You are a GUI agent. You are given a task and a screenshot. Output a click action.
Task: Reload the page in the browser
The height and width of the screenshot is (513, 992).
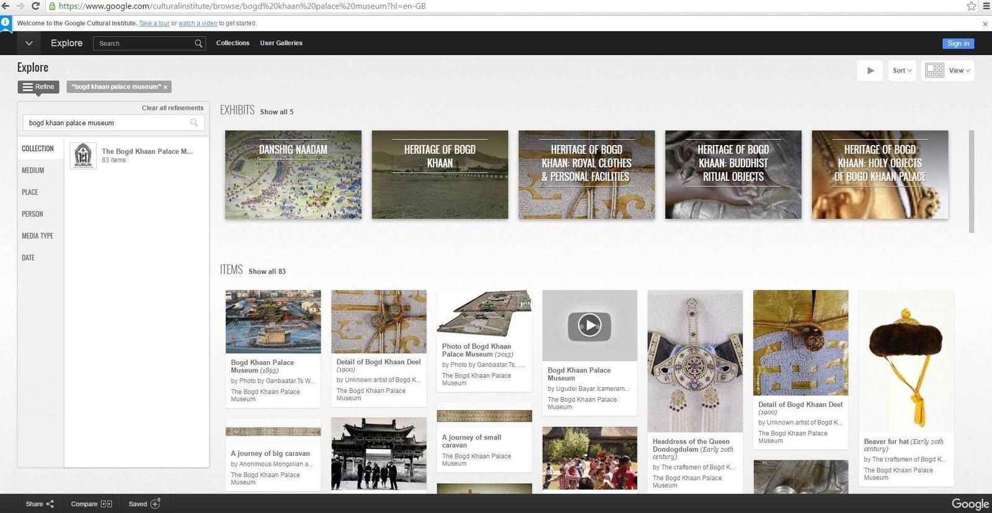[35, 6]
